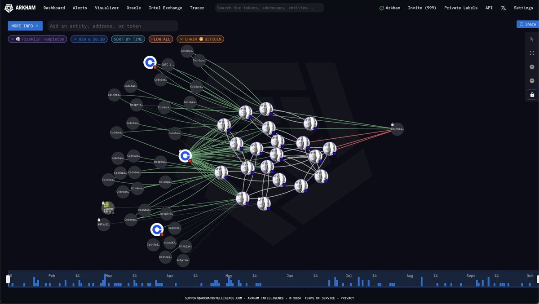This screenshot has height=304, width=539.
Task: Open the Privacy link in footer
Action: 347,298
